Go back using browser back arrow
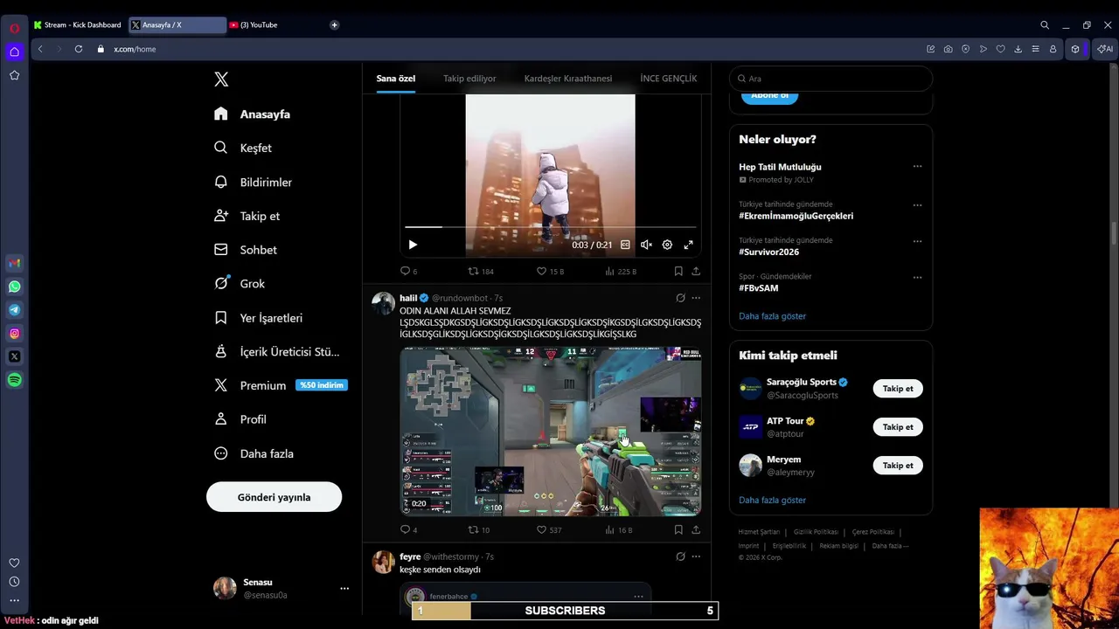The image size is (1119, 629). [x=40, y=49]
